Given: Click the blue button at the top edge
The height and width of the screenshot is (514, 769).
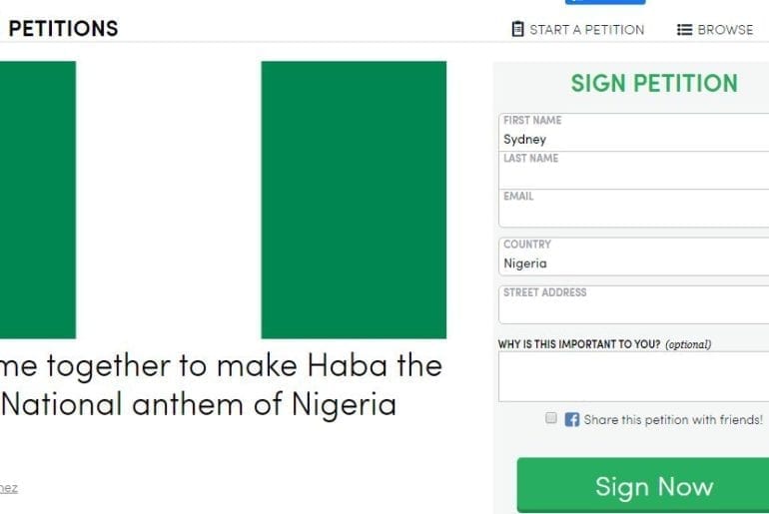Looking at the screenshot, I should pos(604,2).
